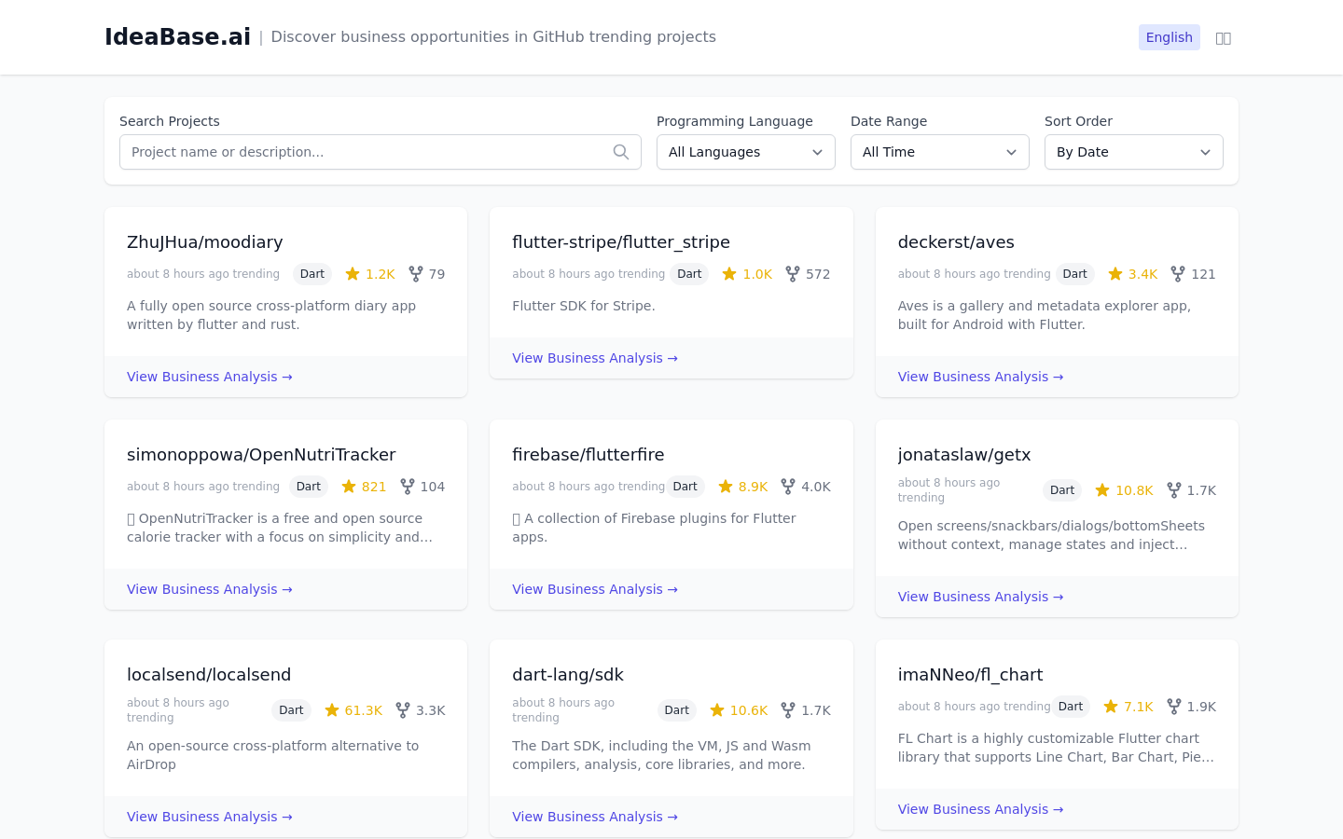View Business Analysis for firebase/flutterfire
The height and width of the screenshot is (839, 1343).
[x=595, y=589]
